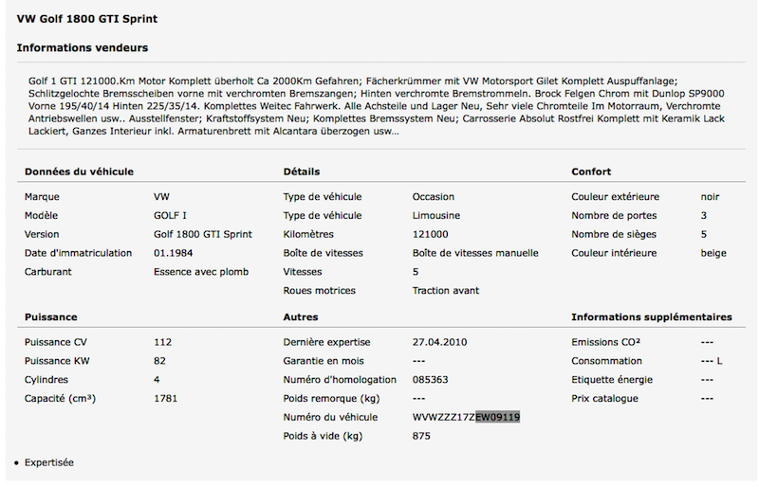Click the value 'Limousine'
759x487 pixels.
pyautogui.click(x=436, y=216)
